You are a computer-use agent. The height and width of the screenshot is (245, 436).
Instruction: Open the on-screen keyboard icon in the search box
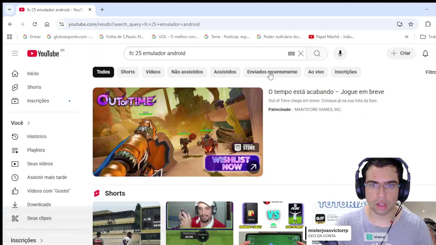(291, 53)
